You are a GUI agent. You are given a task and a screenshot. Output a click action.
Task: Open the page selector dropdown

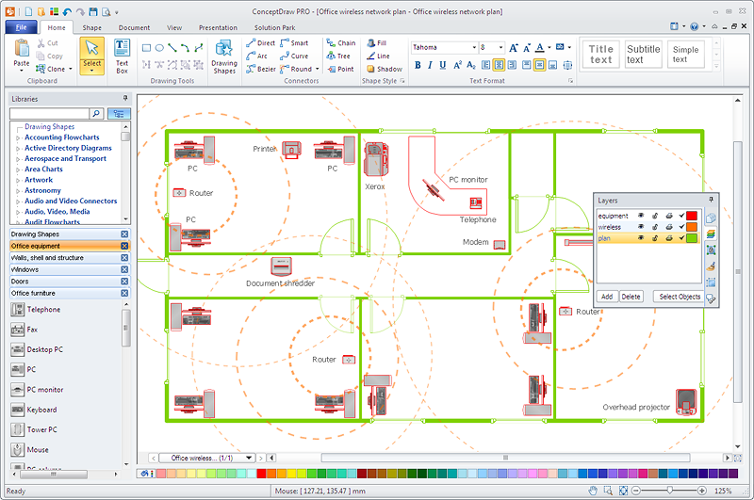[250, 458]
